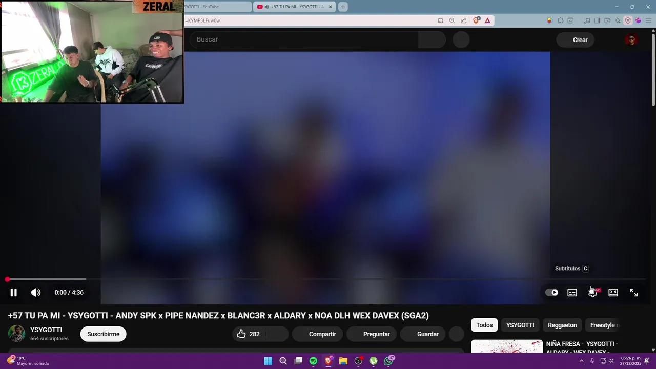This screenshot has width=656, height=369.
Task: Open Spotify from the taskbar
Action: [x=313, y=361]
